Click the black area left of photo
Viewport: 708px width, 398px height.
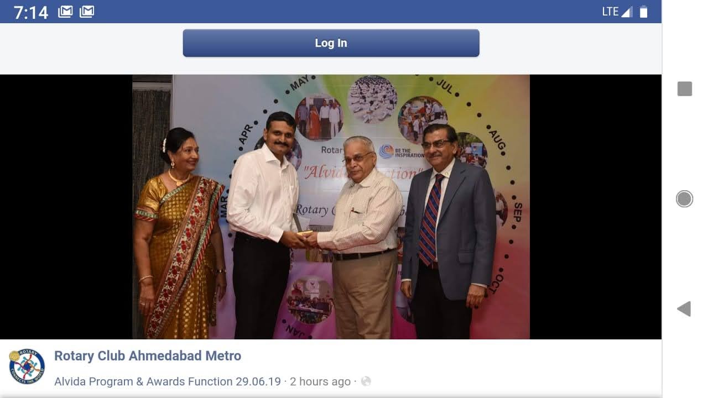pos(66,207)
